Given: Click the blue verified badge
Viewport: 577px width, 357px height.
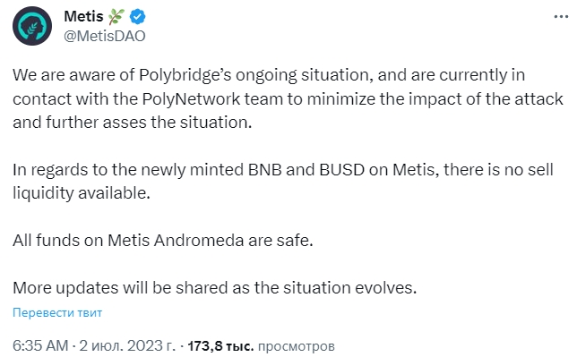Looking at the screenshot, I should (138, 17).
